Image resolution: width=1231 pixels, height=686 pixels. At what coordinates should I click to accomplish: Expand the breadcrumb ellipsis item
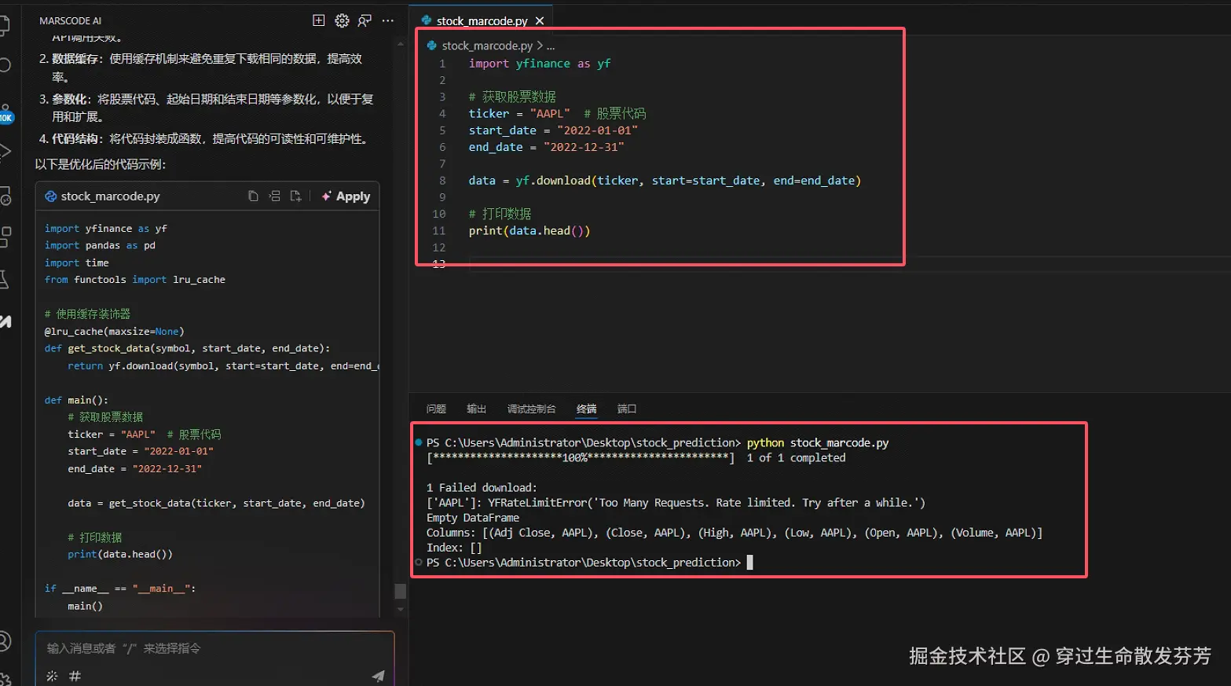click(x=551, y=46)
